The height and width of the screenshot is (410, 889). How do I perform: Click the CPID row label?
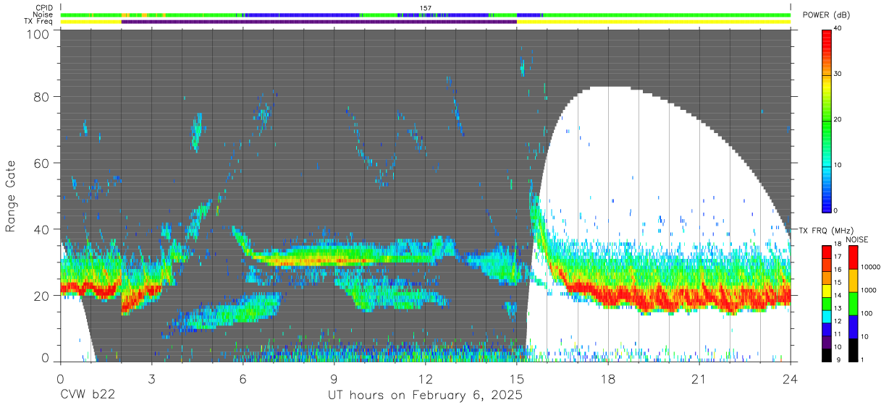coord(44,8)
